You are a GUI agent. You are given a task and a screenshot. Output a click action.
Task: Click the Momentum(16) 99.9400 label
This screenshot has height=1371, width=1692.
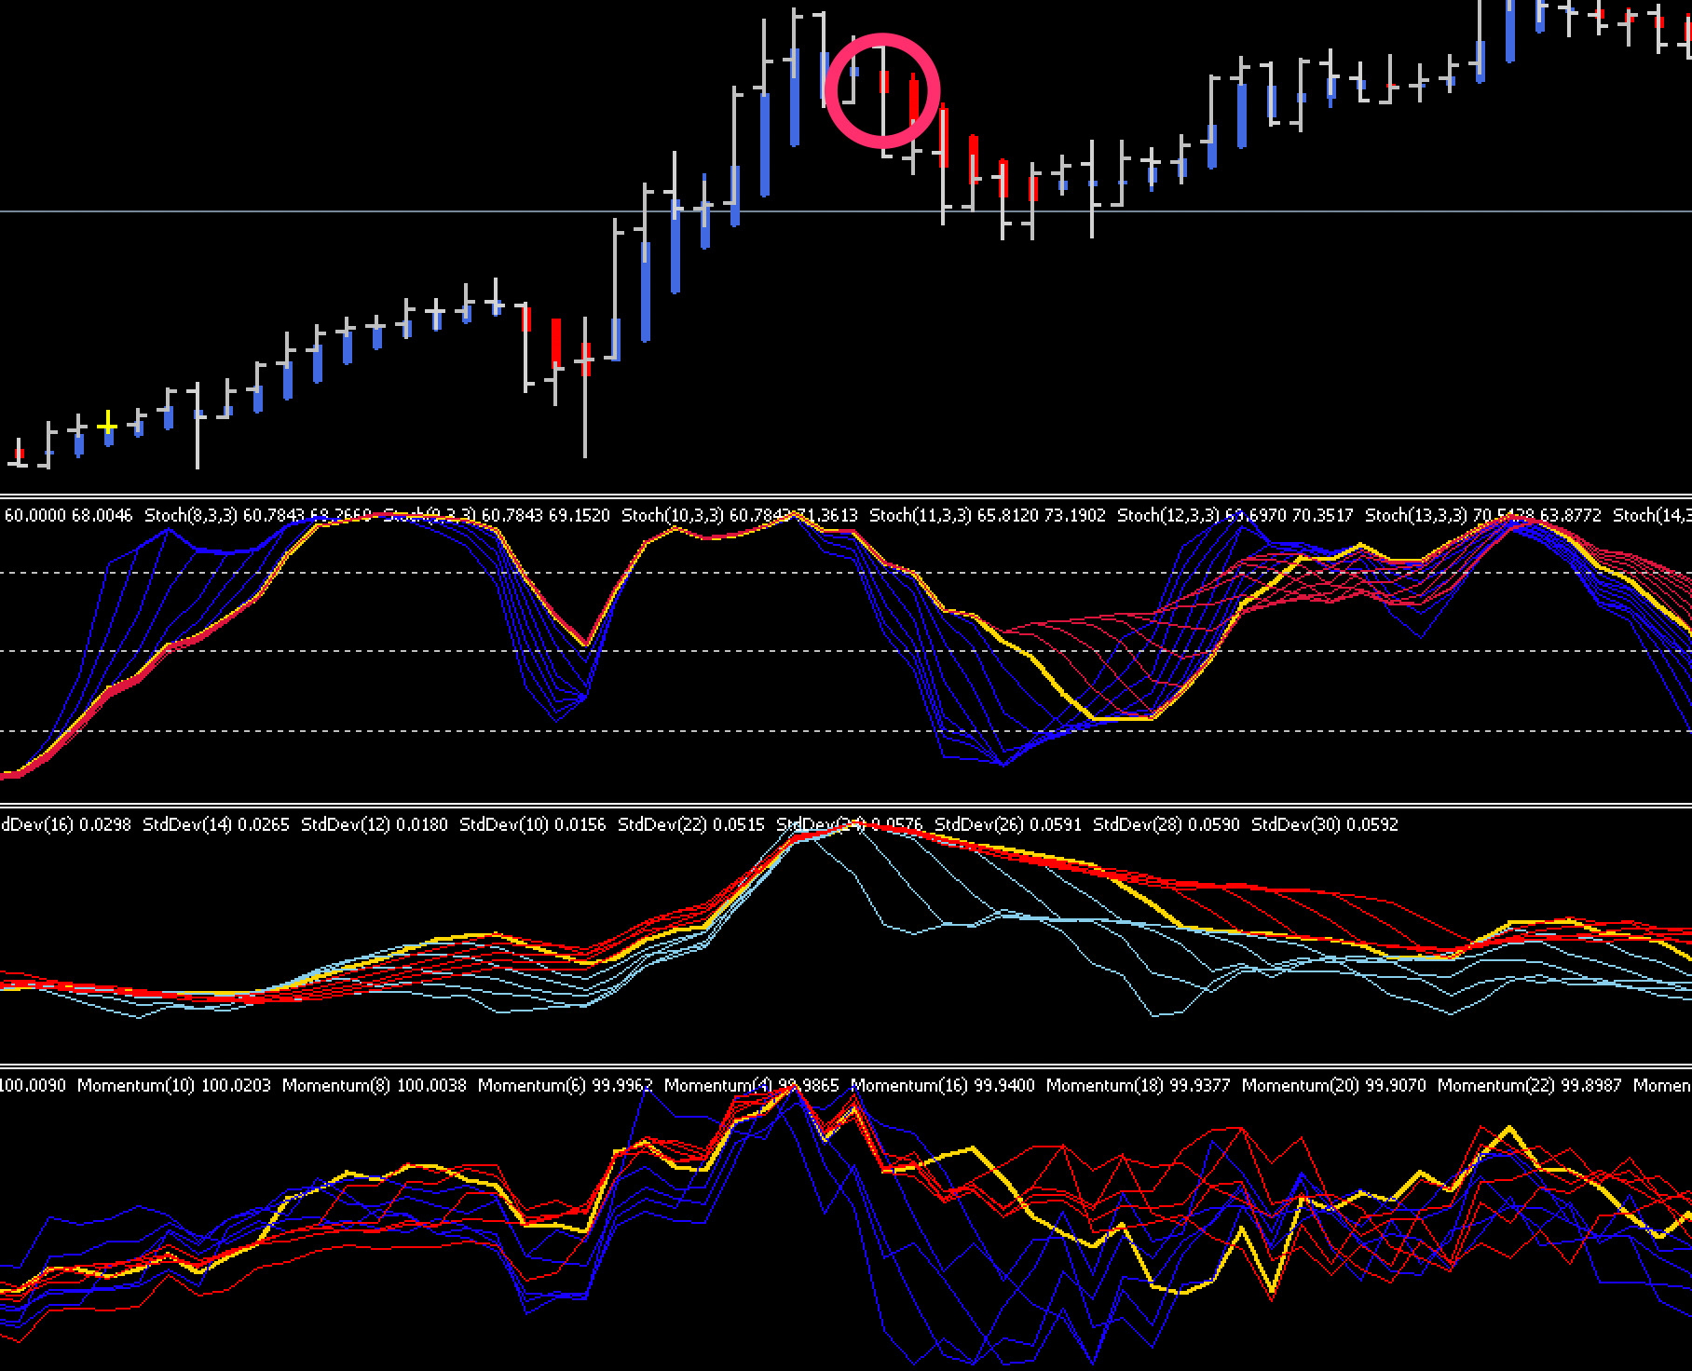(x=943, y=1085)
